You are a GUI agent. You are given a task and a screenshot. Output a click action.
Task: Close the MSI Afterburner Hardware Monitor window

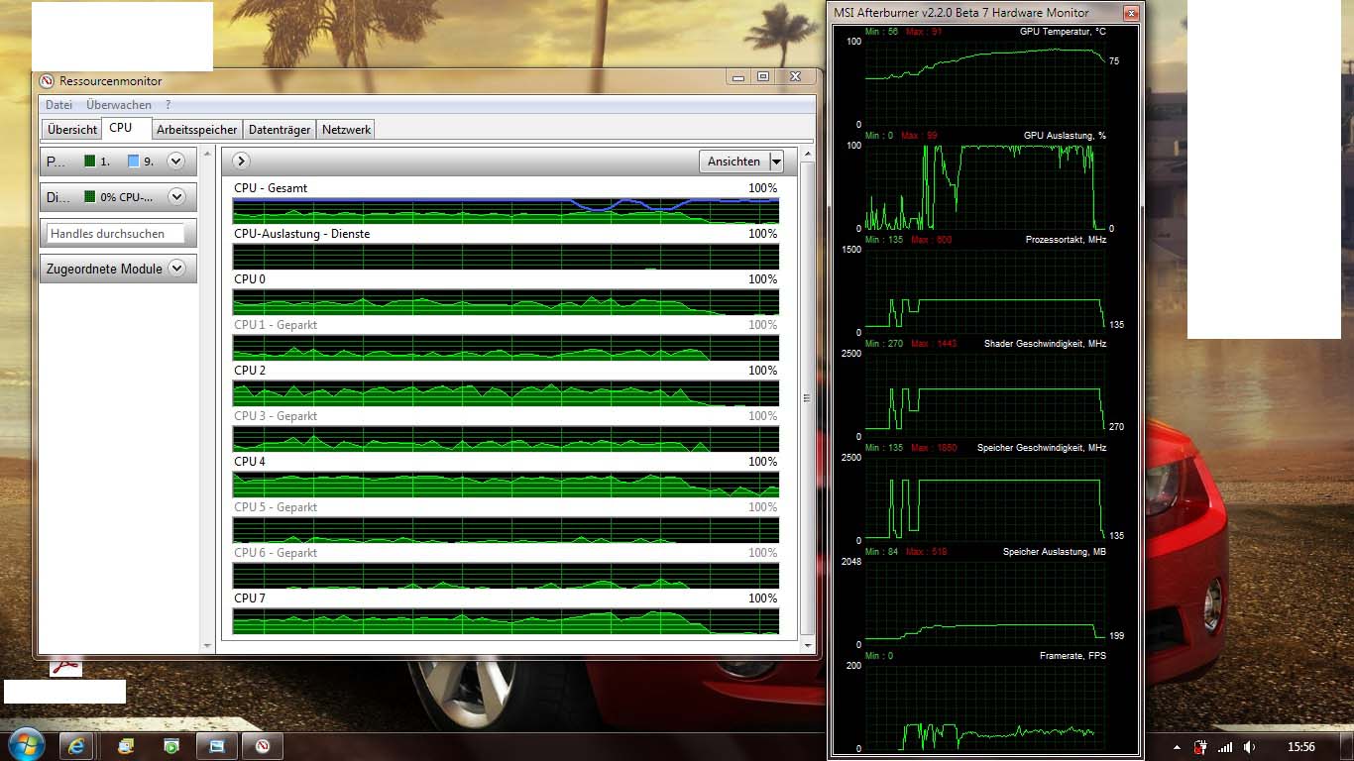point(1130,13)
